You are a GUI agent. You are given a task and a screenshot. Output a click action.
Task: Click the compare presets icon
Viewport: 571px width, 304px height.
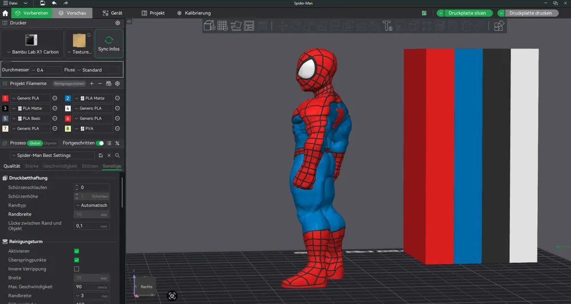tap(117, 143)
